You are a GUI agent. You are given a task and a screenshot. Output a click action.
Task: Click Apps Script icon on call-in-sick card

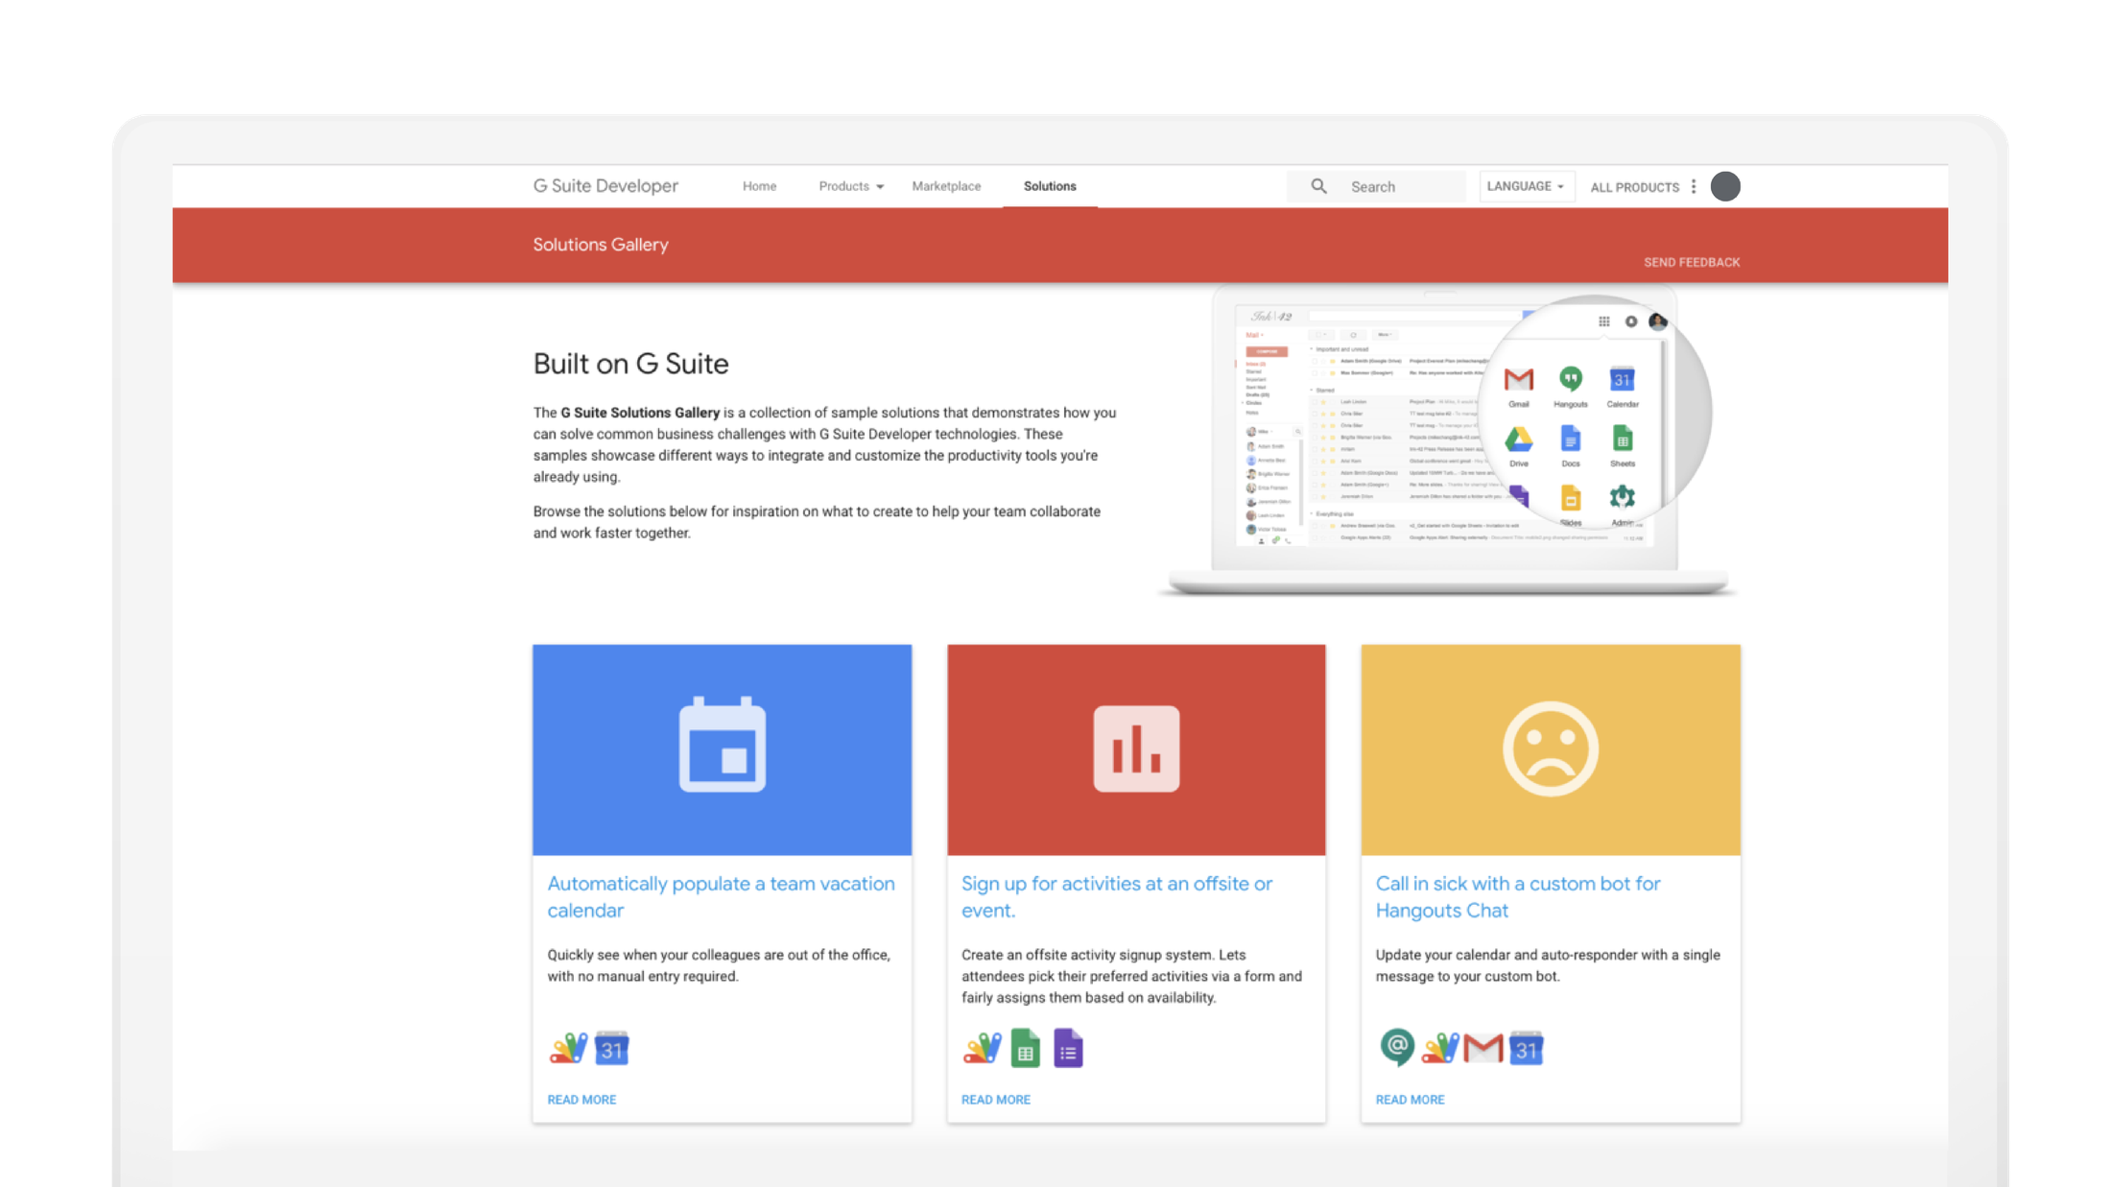coord(1439,1048)
